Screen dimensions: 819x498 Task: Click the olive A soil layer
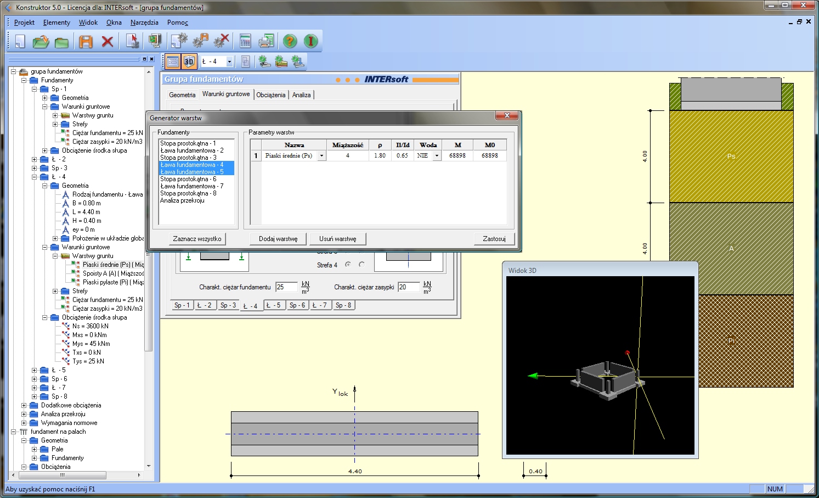coord(731,249)
